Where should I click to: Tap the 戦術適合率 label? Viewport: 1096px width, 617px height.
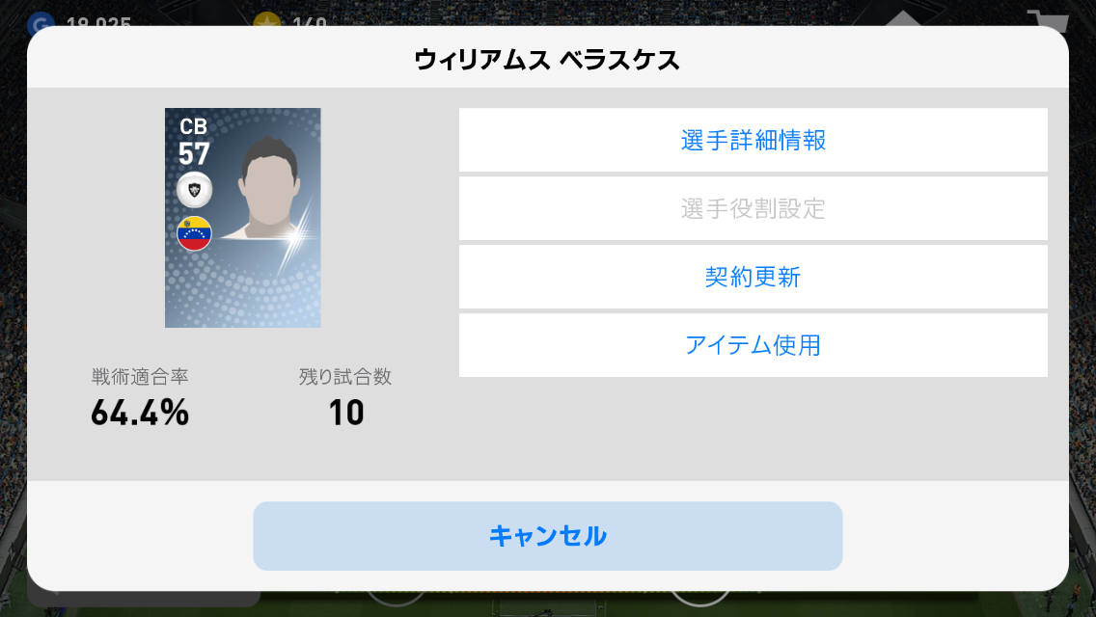(140, 377)
